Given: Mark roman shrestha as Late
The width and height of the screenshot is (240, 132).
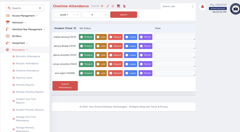Looking at the screenshot, I should [x=101, y=64].
